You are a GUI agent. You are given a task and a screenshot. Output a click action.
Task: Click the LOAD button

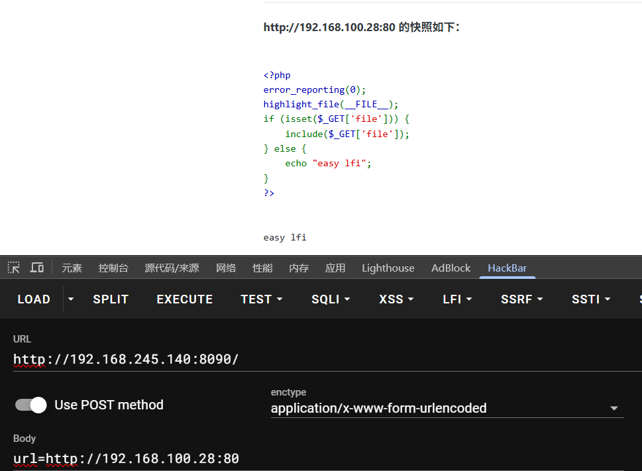point(34,299)
